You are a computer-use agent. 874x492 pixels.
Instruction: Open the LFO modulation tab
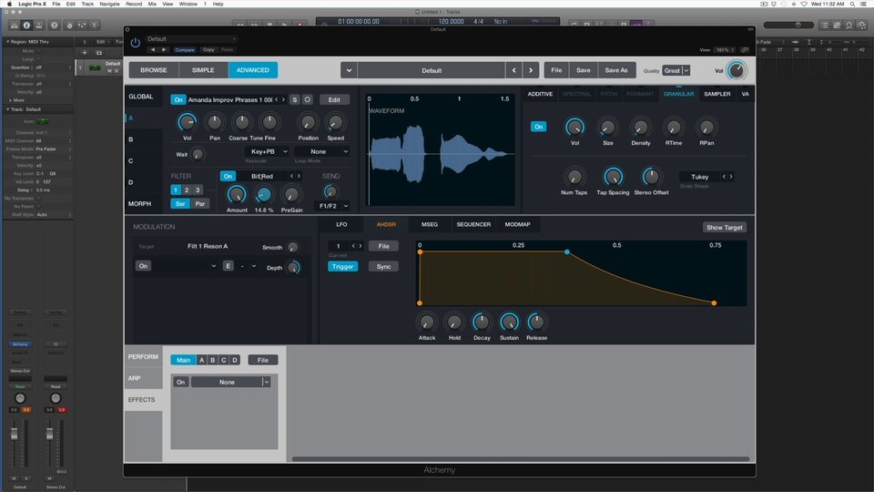(x=341, y=225)
